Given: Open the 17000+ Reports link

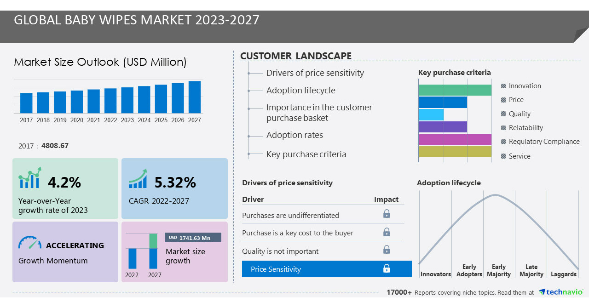Looking at the screenshot, I should tap(398, 292).
